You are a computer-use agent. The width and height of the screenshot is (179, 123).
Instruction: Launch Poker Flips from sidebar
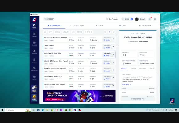click(34, 89)
